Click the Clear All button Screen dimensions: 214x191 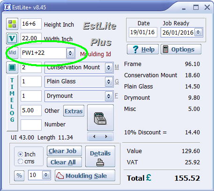click(x=64, y=162)
